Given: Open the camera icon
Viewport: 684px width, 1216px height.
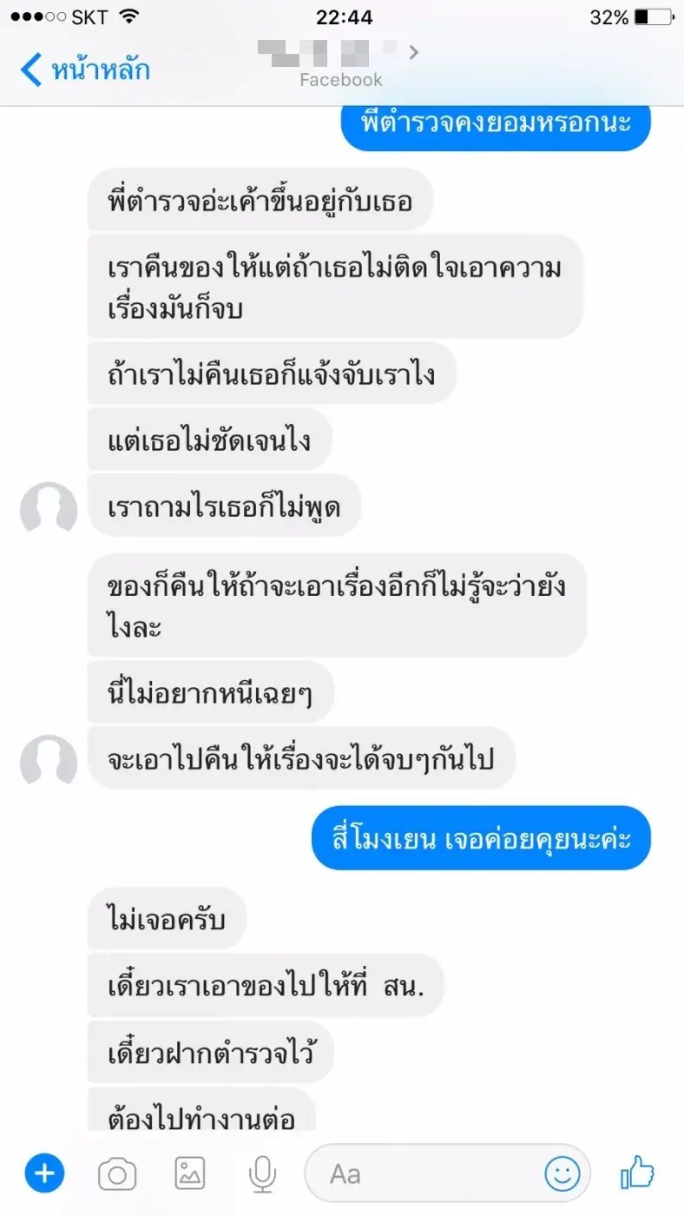Looking at the screenshot, I should click(x=117, y=1174).
